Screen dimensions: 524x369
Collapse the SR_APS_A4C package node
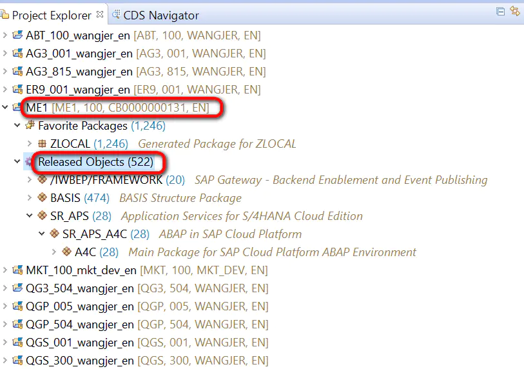coord(42,234)
